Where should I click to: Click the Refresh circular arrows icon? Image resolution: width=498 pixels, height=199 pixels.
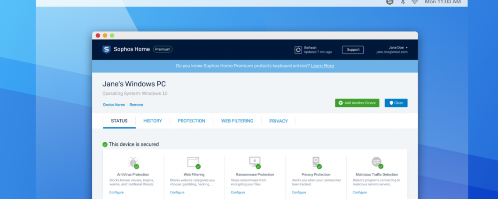[298, 50]
